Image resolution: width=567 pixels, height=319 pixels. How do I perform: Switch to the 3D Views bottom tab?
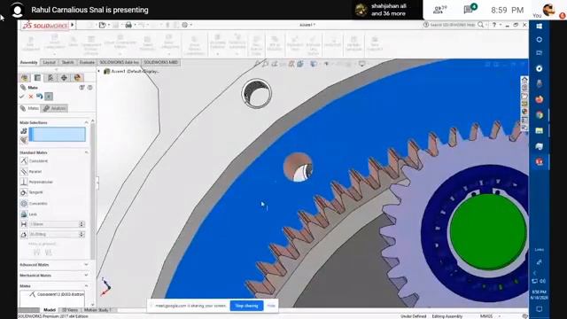pos(70,310)
